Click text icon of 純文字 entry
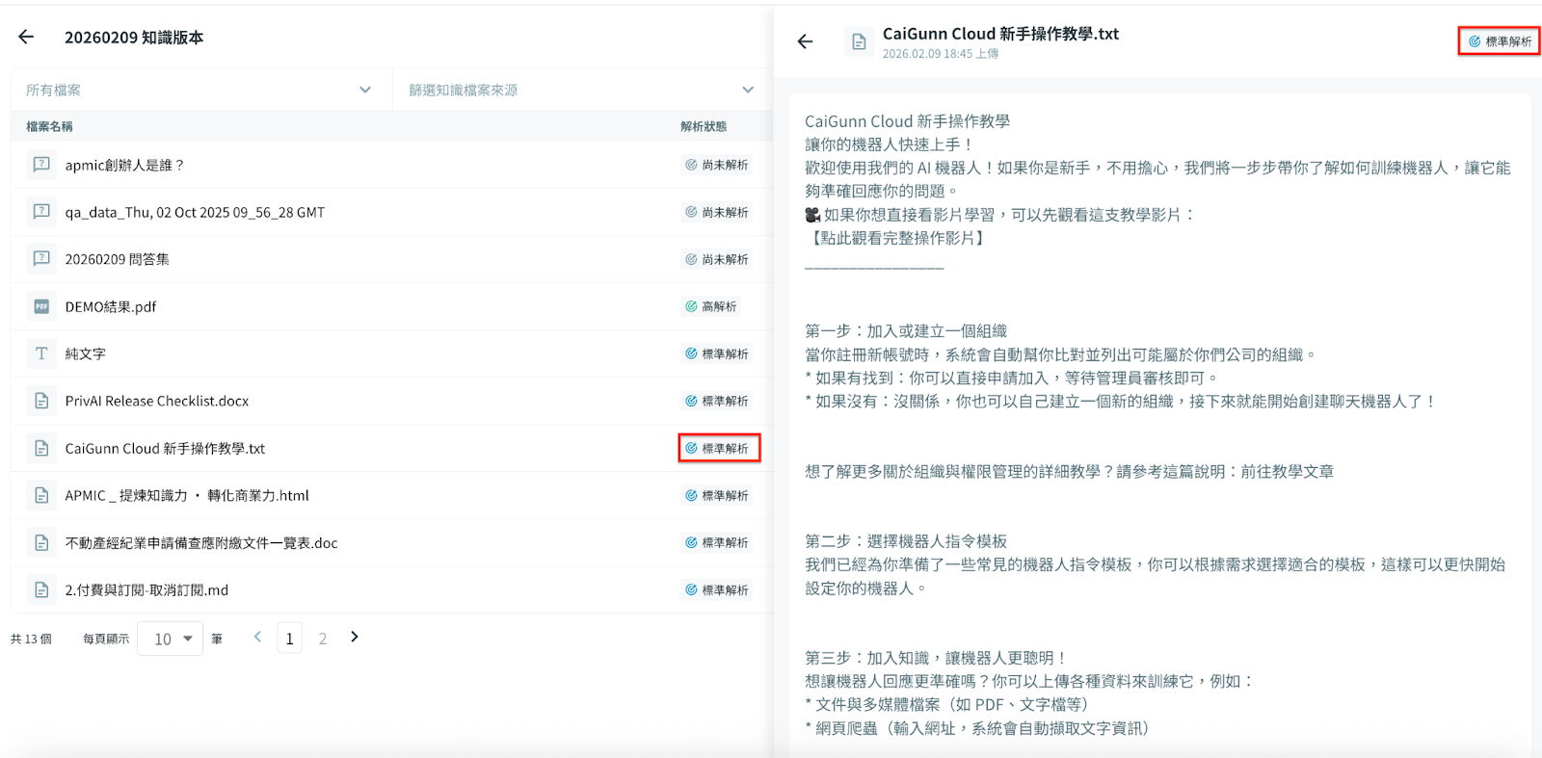The height and width of the screenshot is (758, 1542). pos(41,353)
